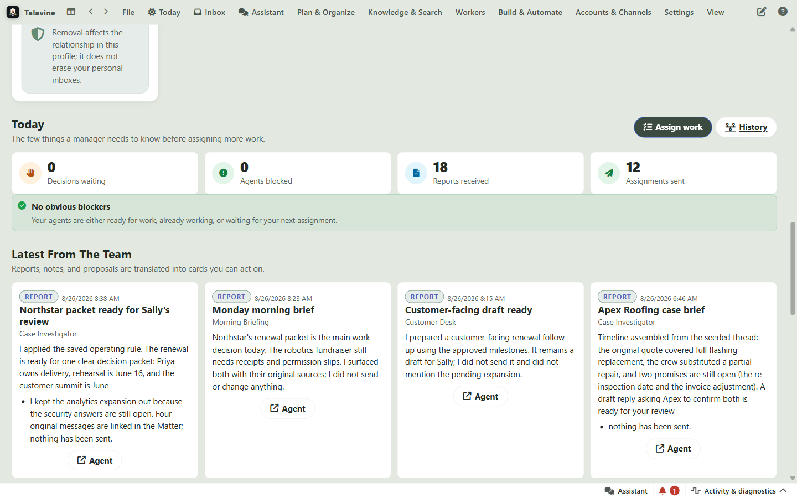The height and width of the screenshot is (498, 797).
Task: Click the page vertical scrollbar thumb
Action: (793, 268)
